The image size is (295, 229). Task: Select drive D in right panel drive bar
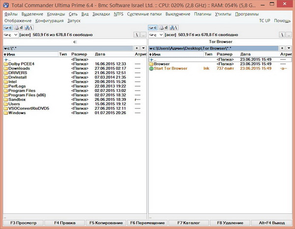(x=165, y=28)
